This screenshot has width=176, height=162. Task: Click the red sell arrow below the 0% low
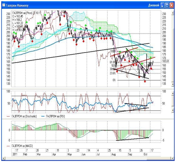[145, 81]
